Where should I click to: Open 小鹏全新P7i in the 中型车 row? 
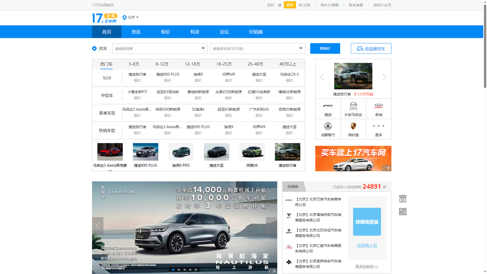coord(137,92)
